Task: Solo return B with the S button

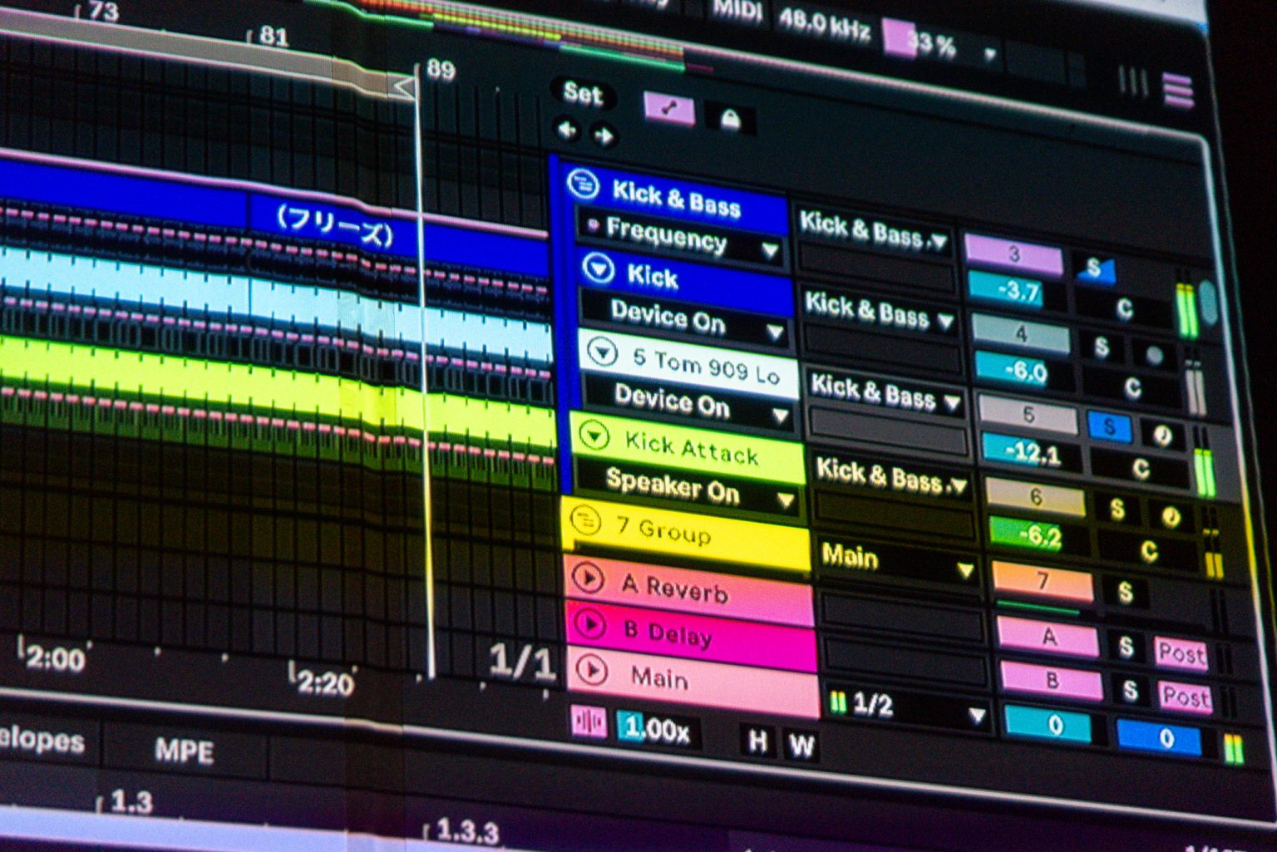Action: 1131,691
